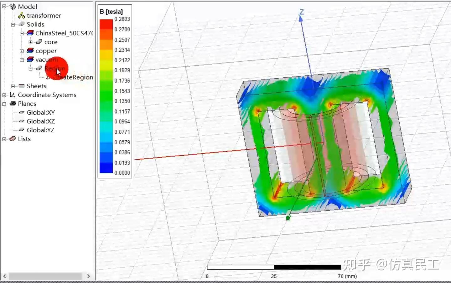
Task: Select the copper material icon
Action: click(x=30, y=50)
